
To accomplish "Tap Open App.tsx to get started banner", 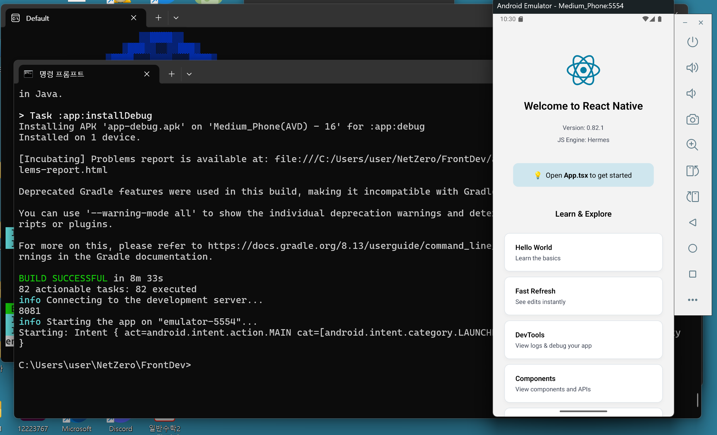I will pyautogui.click(x=583, y=175).
